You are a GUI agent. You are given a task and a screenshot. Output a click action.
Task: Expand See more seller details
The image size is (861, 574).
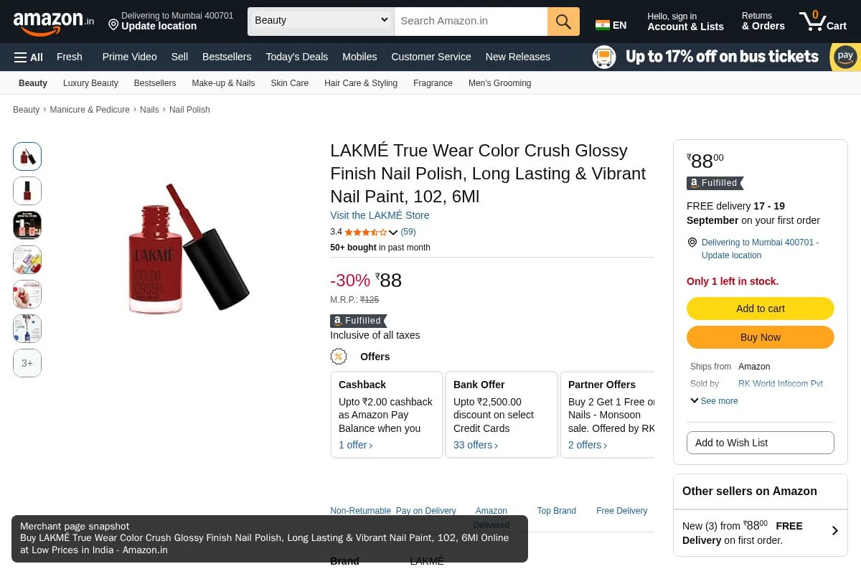click(x=714, y=401)
